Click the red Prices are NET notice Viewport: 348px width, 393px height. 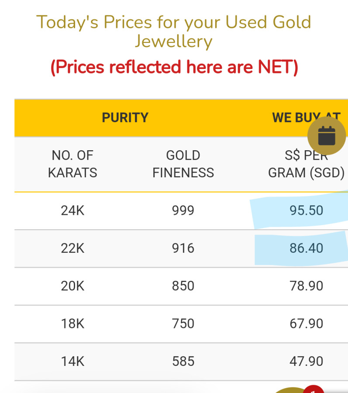[174, 67]
